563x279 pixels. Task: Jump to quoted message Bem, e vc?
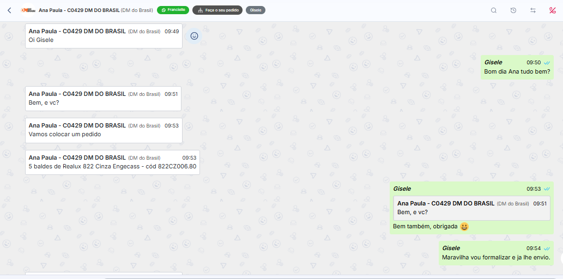[x=472, y=208]
